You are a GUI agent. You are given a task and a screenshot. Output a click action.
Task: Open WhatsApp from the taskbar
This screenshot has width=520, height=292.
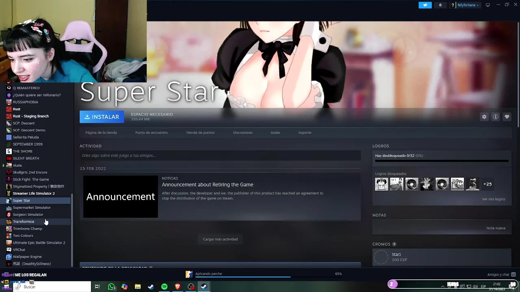(x=112, y=287)
